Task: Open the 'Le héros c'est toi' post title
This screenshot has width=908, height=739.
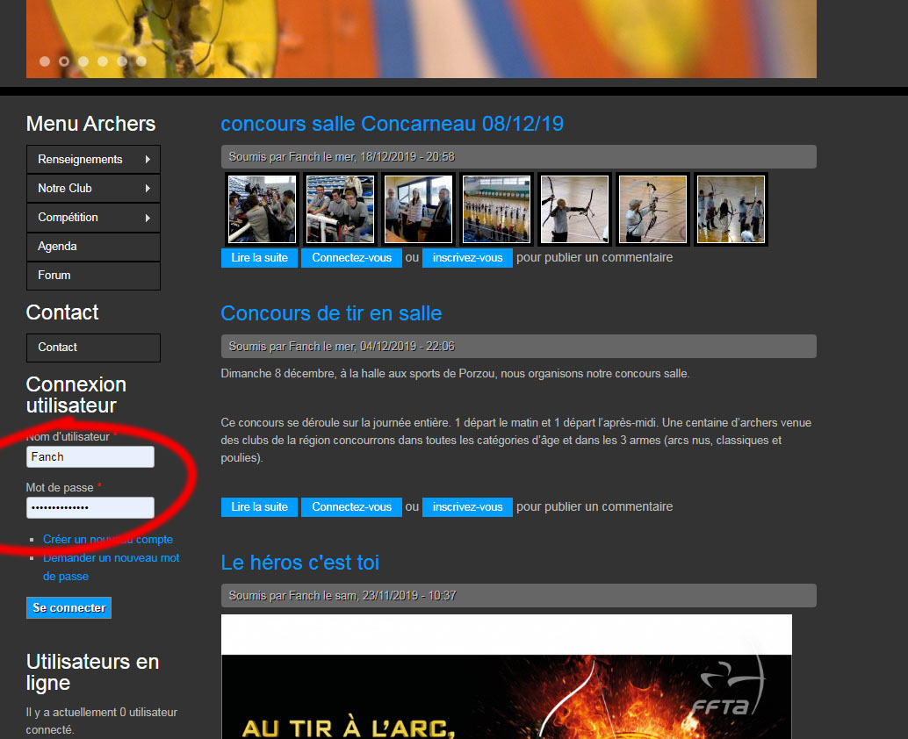Action: [x=300, y=563]
